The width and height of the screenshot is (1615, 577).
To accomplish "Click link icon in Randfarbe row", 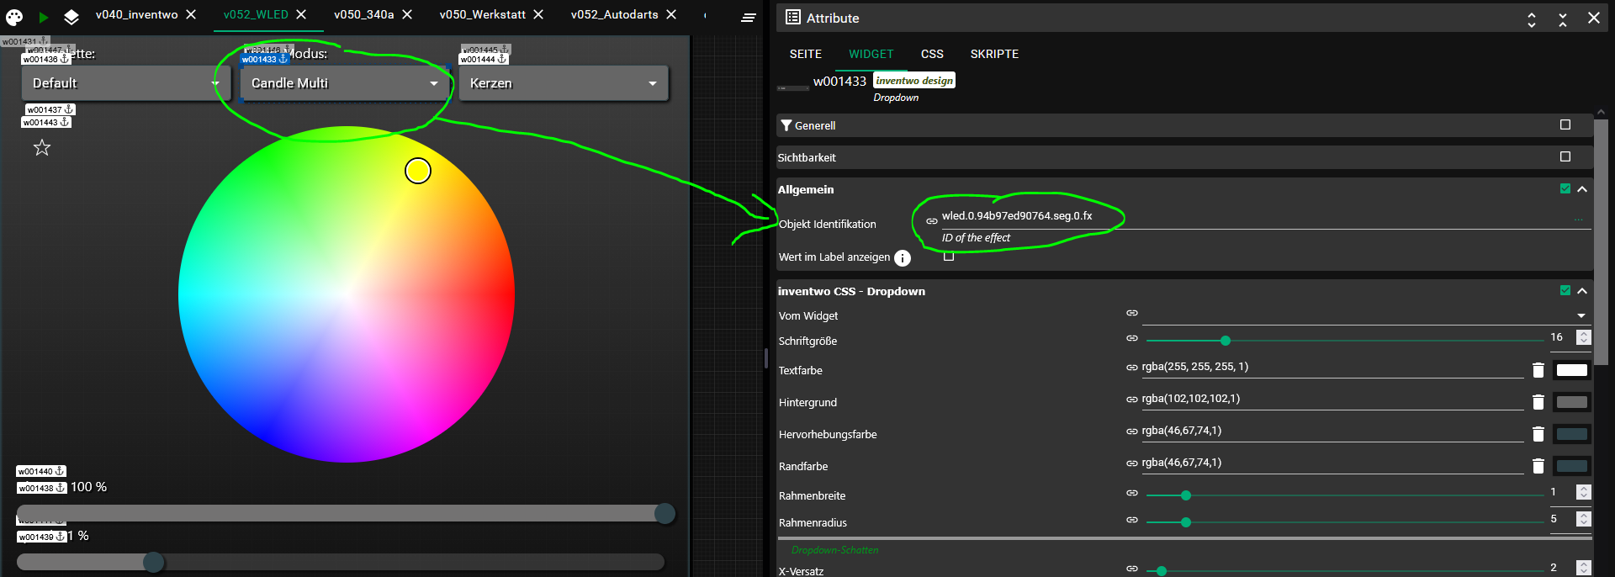I will tap(1132, 463).
